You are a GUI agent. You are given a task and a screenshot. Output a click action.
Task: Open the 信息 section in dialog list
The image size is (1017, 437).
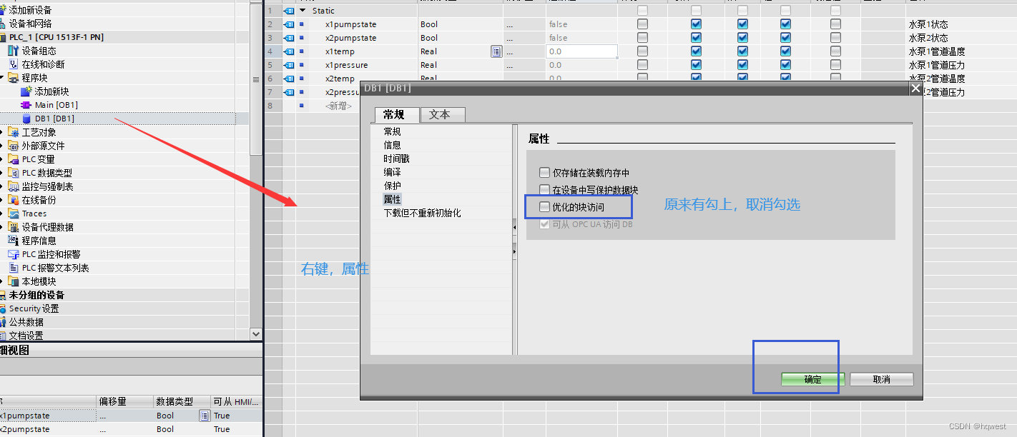[x=392, y=145]
